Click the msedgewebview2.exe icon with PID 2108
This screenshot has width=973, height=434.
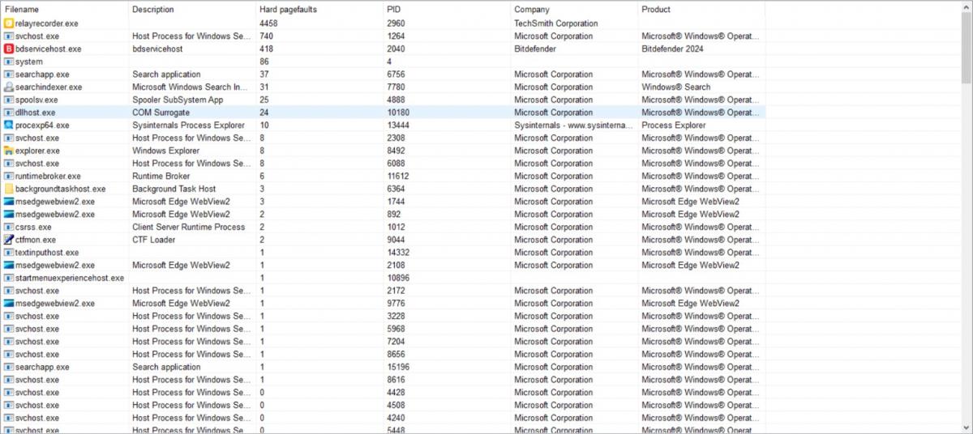tap(9, 266)
